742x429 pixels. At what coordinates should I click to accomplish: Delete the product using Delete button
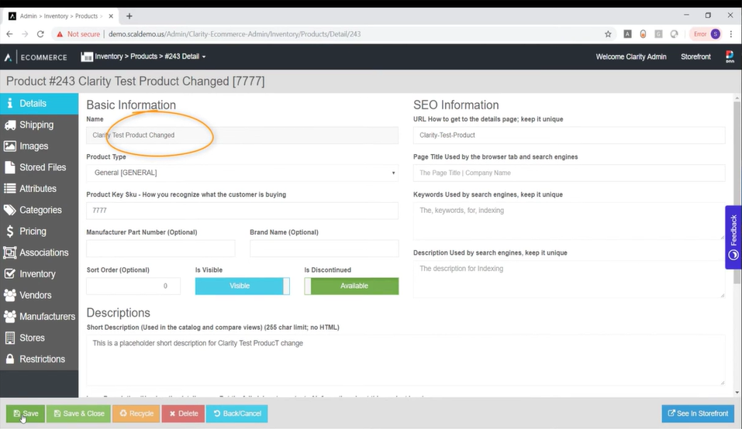coord(183,414)
